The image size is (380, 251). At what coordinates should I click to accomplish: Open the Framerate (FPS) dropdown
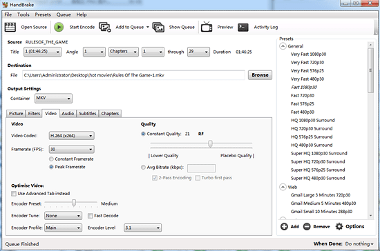point(71,149)
